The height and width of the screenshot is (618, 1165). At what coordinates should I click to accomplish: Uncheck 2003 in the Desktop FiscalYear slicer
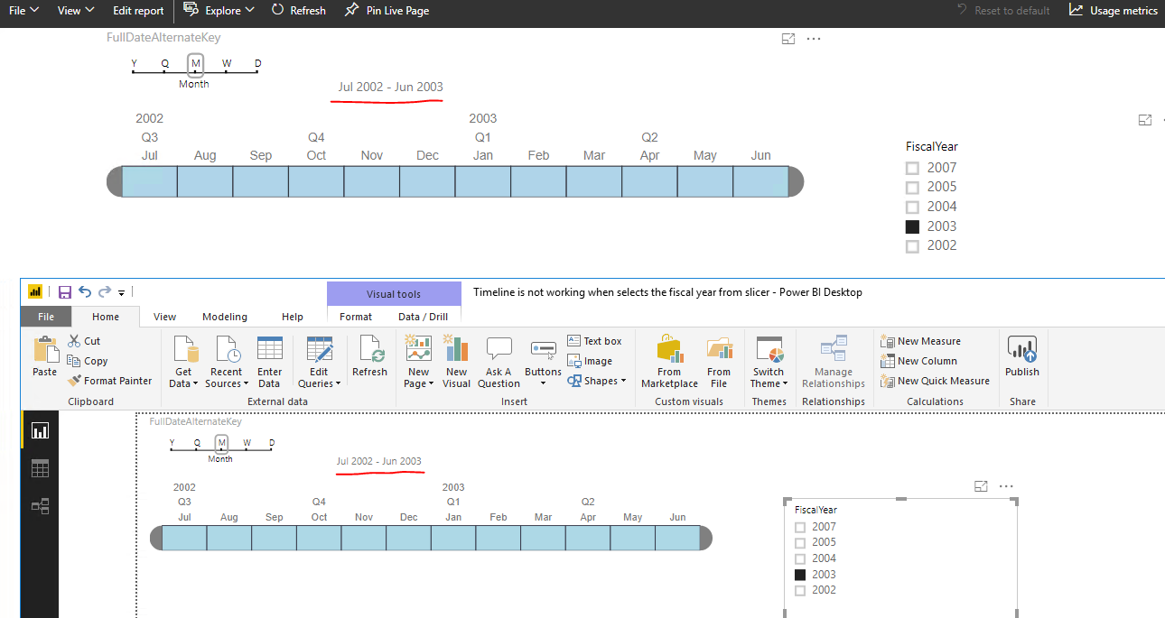[799, 575]
